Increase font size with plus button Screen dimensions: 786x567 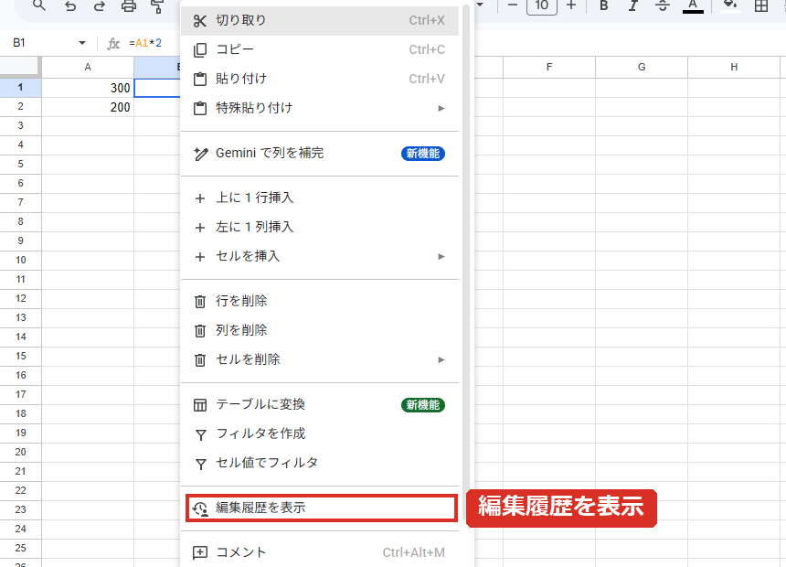pos(571,5)
